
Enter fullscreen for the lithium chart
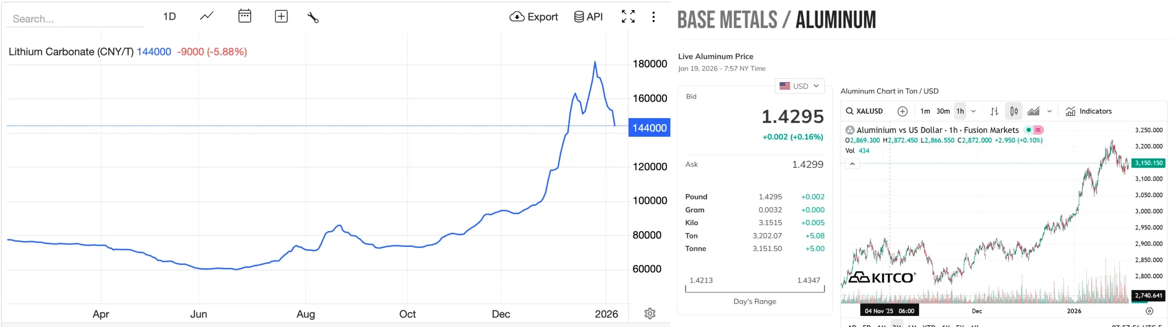click(628, 16)
